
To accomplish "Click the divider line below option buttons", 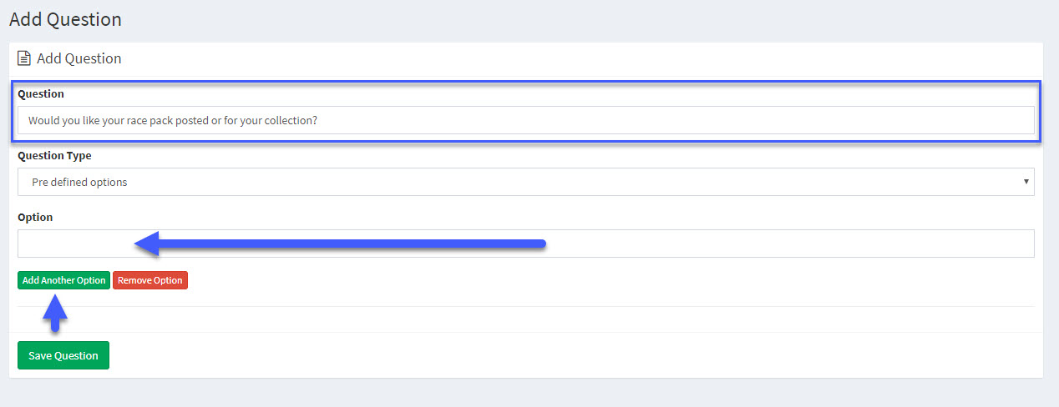I will 526,306.
